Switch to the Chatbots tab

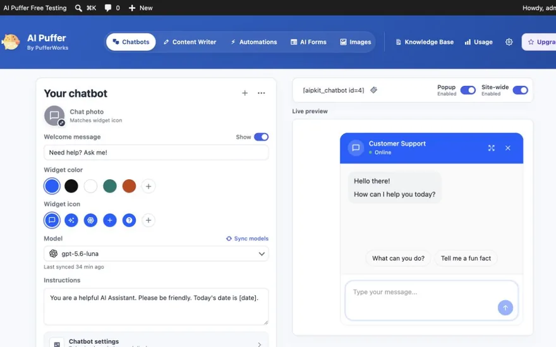coord(131,42)
